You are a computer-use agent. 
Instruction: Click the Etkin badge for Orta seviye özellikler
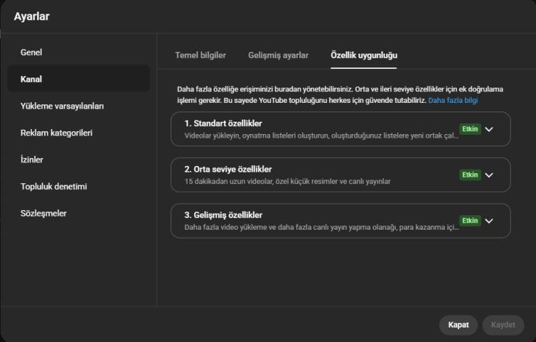(470, 175)
